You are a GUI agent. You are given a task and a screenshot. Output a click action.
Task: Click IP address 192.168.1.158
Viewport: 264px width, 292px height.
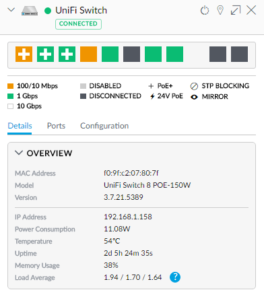click(128, 217)
